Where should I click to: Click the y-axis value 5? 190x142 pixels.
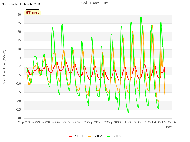(x=20, y=58)
